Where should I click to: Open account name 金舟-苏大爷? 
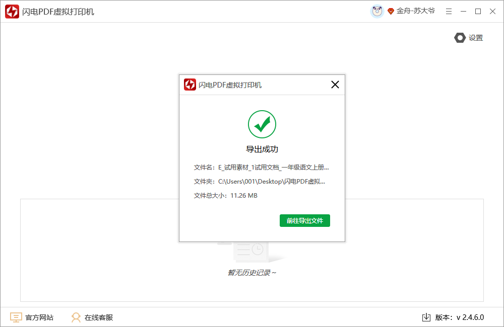point(415,11)
